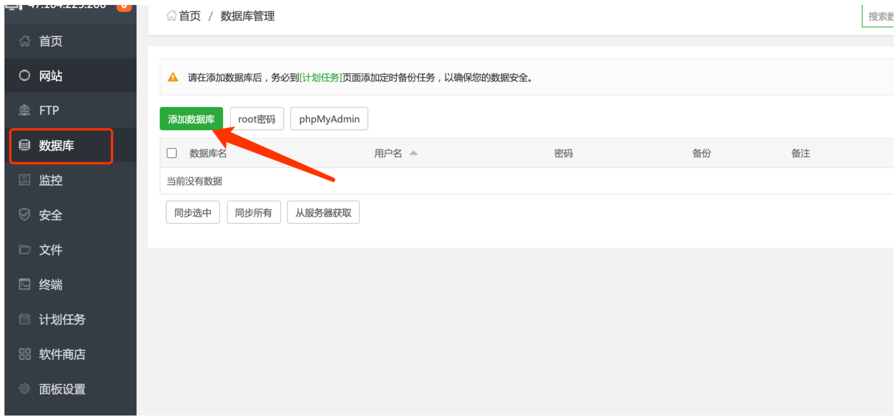Click 首页 breadcrumb link
This screenshot has height=418, width=895.
tap(190, 16)
